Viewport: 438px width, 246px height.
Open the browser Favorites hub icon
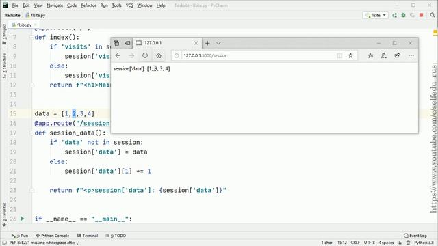click(x=370, y=55)
